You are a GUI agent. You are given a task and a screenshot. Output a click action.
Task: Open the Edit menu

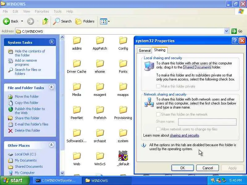(x=15, y=11)
